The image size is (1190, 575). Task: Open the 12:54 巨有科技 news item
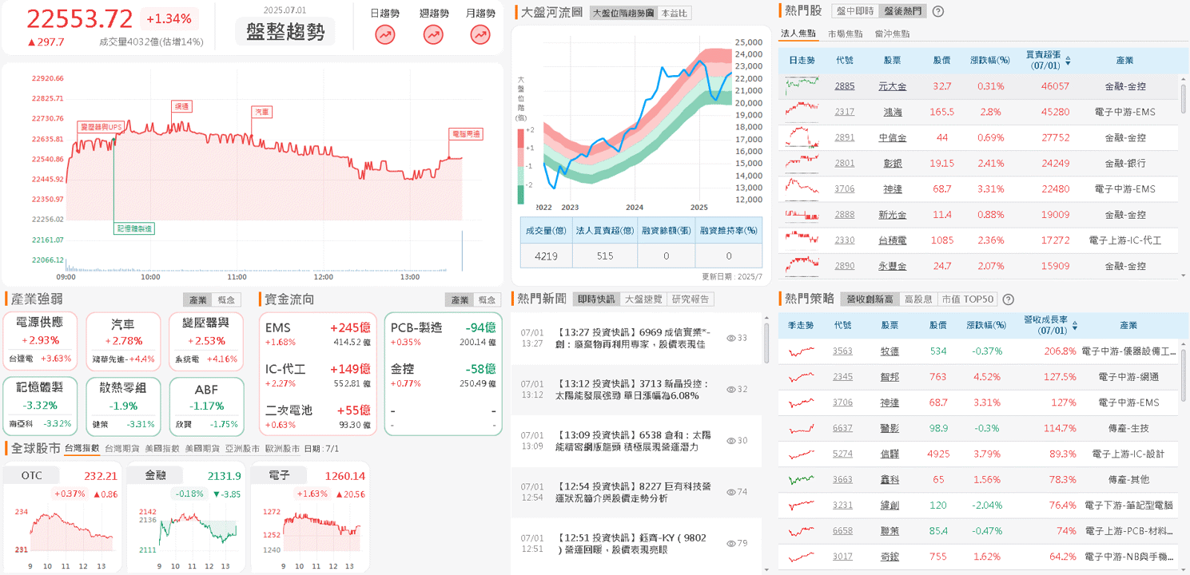click(x=636, y=492)
